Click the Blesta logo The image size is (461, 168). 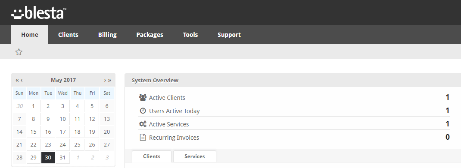click(x=38, y=13)
